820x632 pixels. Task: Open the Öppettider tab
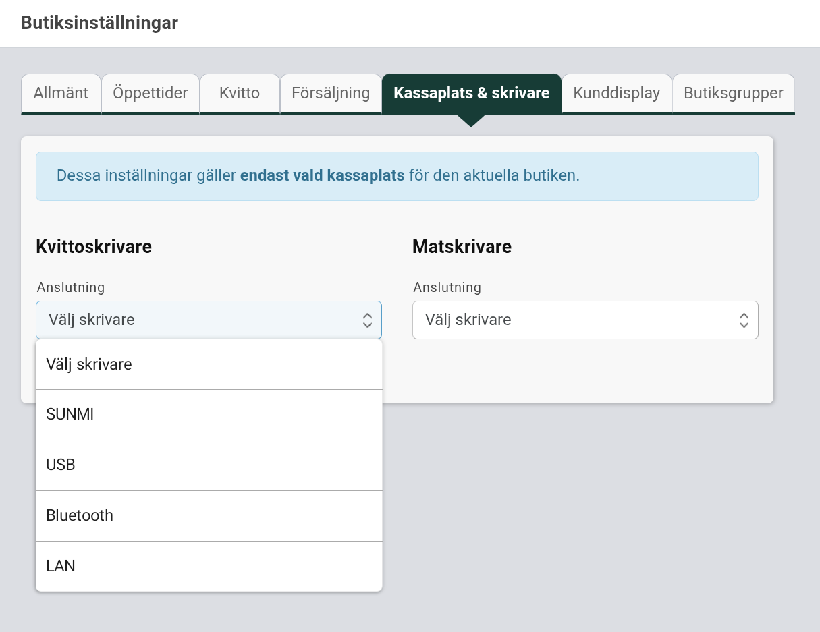pos(150,93)
